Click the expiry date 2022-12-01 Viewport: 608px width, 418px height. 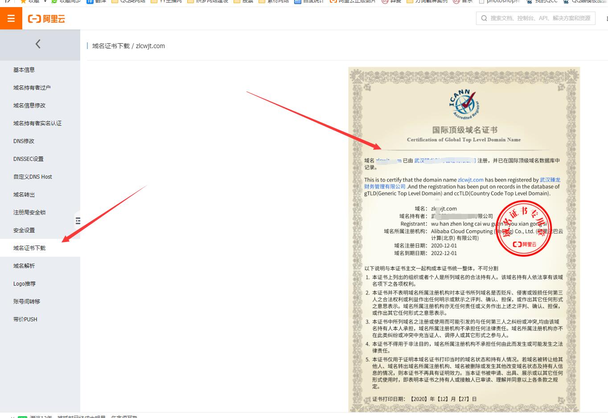click(444, 253)
